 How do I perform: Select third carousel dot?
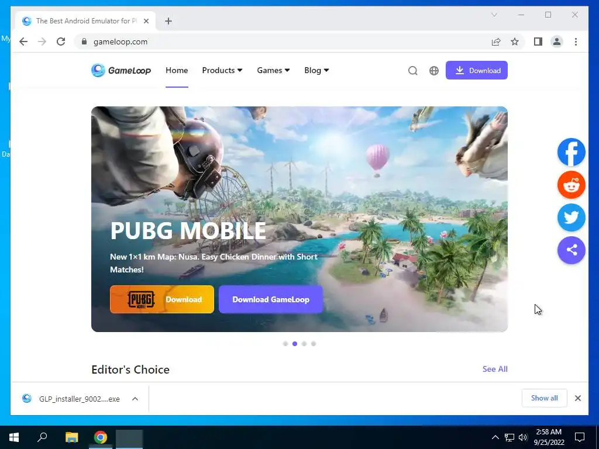tap(304, 344)
